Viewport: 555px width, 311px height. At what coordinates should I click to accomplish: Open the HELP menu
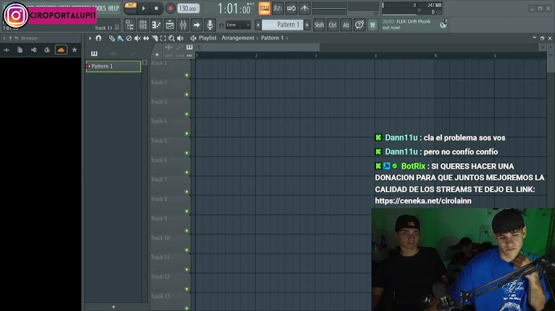tap(113, 8)
